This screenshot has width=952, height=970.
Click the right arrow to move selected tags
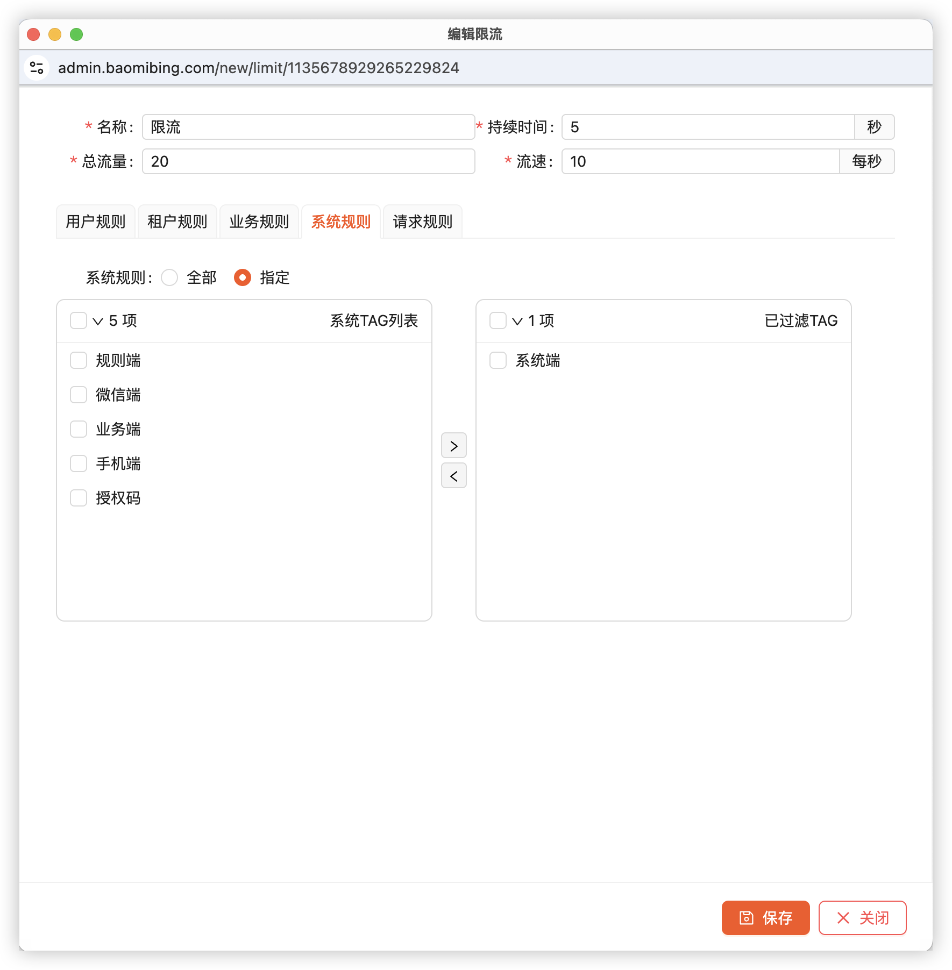coord(453,445)
